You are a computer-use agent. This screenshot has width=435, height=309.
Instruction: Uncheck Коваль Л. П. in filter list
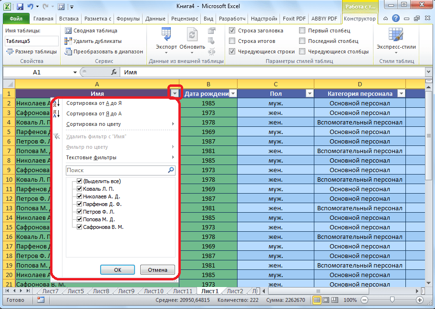pos(79,189)
